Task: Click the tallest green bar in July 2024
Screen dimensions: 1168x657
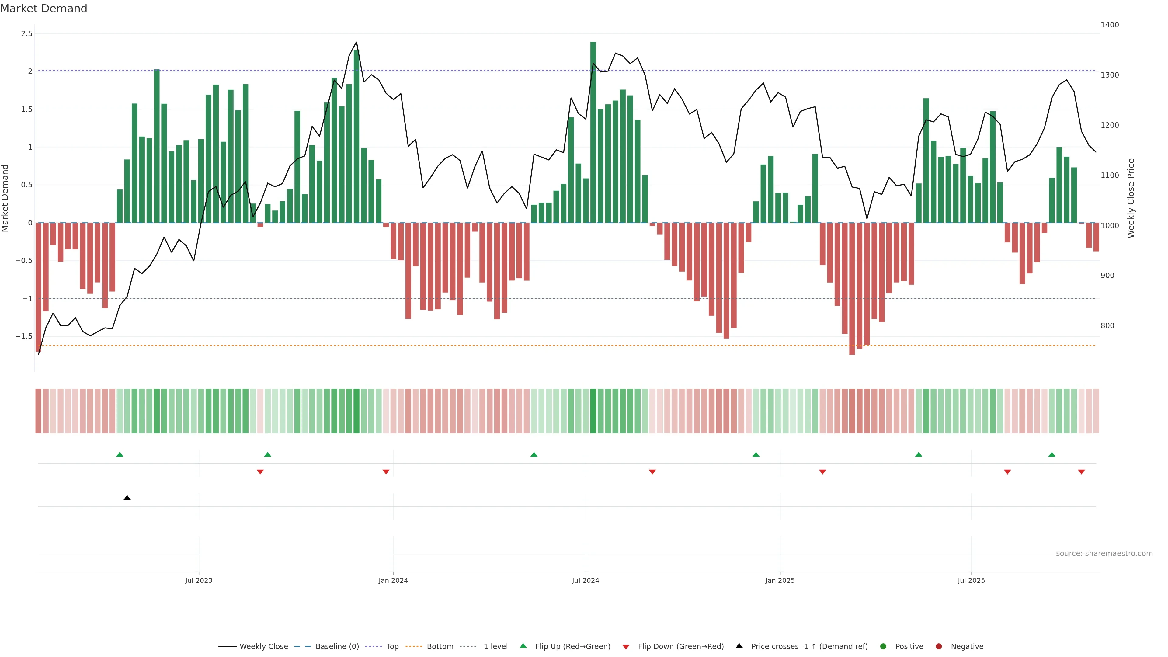Action: click(x=593, y=136)
